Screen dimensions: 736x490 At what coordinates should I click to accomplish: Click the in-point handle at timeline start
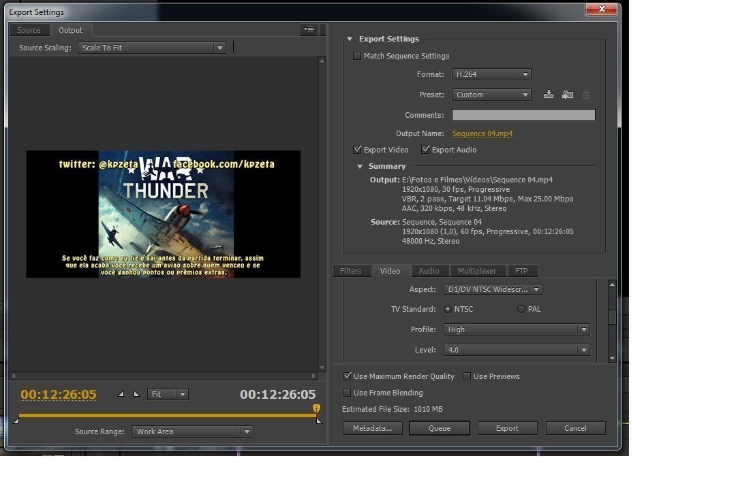click(x=16, y=421)
